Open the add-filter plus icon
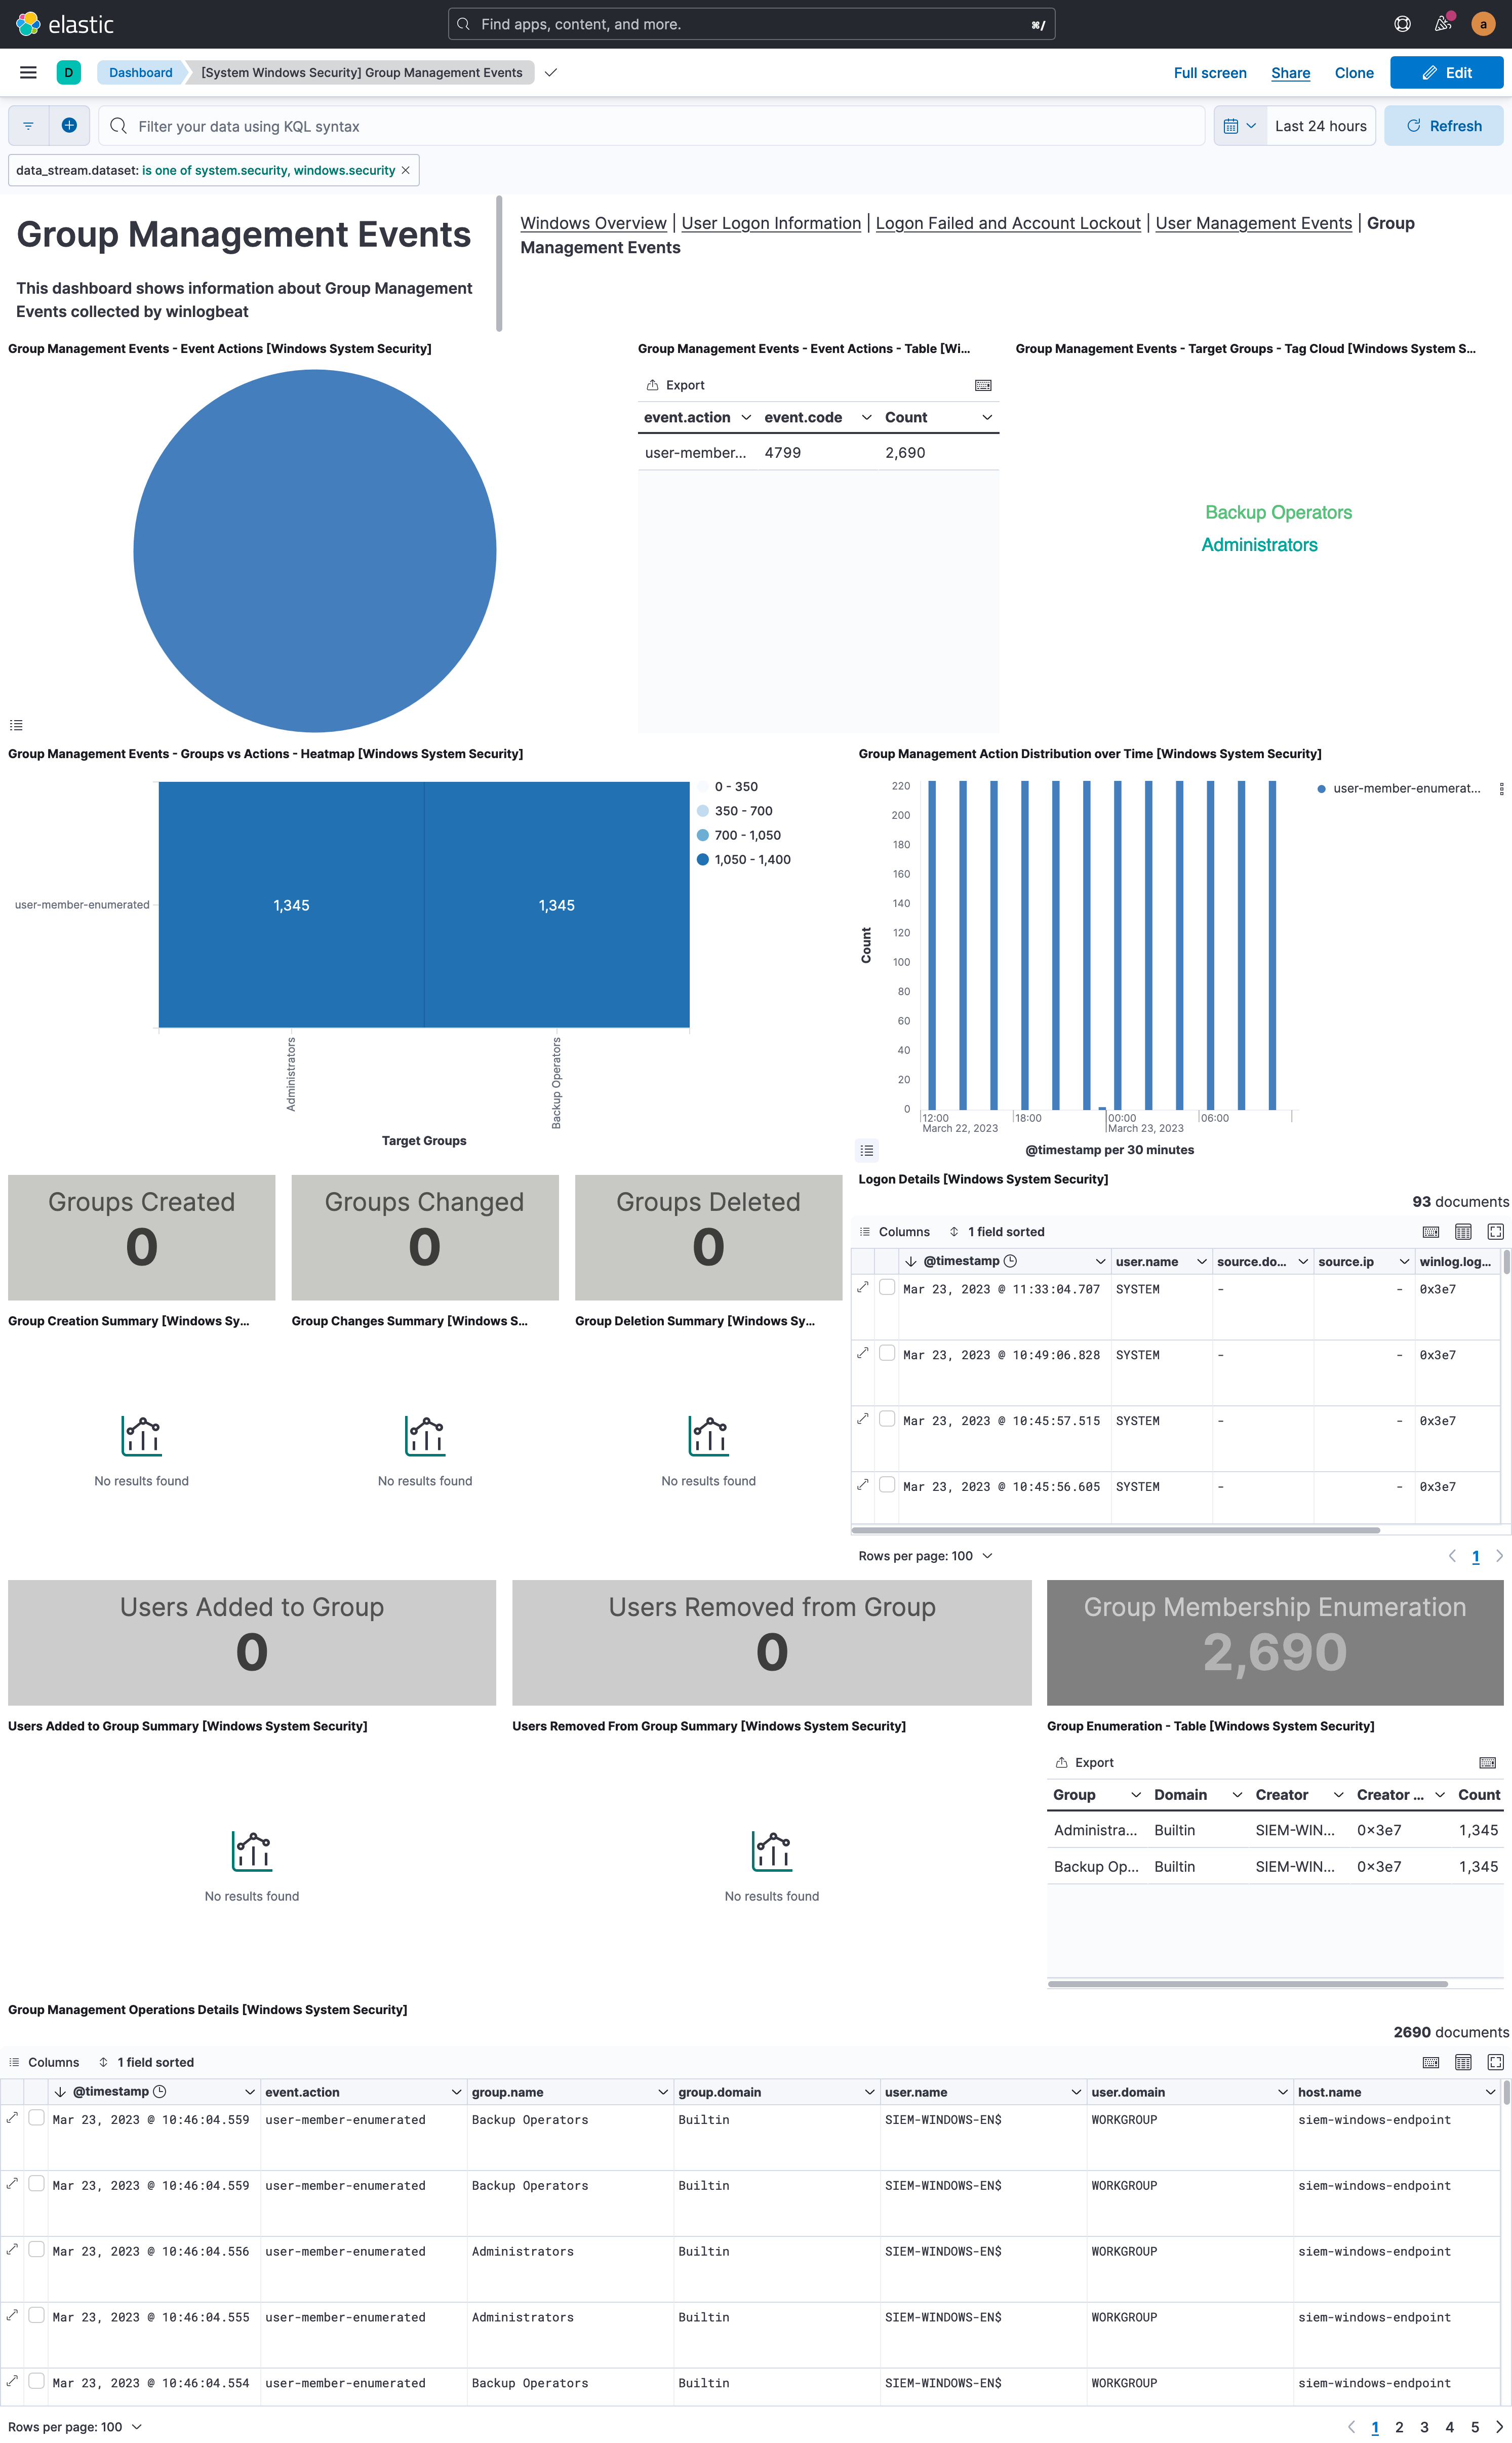1512x2443 pixels. point(69,125)
